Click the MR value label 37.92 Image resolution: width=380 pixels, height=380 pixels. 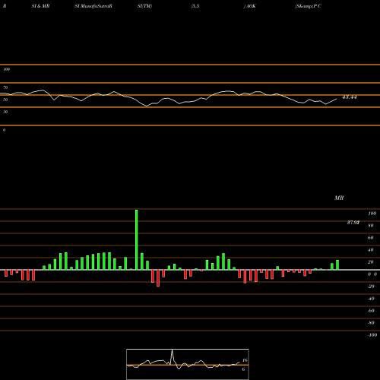pyautogui.click(x=353, y=223)
